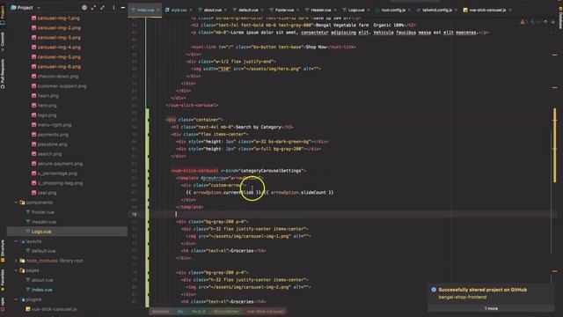This screenshot has width=563, height=317.
Task: Close the tailwind.config.js tab
Action: (456, 10)
